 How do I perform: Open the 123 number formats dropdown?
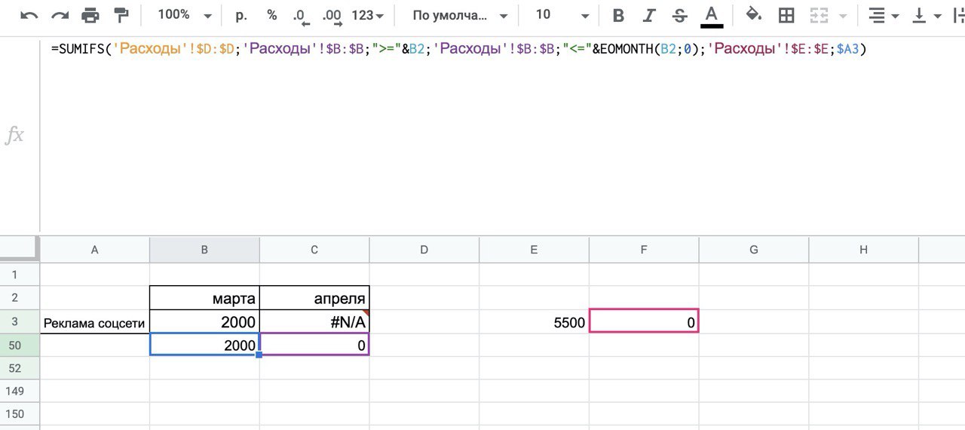click(x=368, y=15)
